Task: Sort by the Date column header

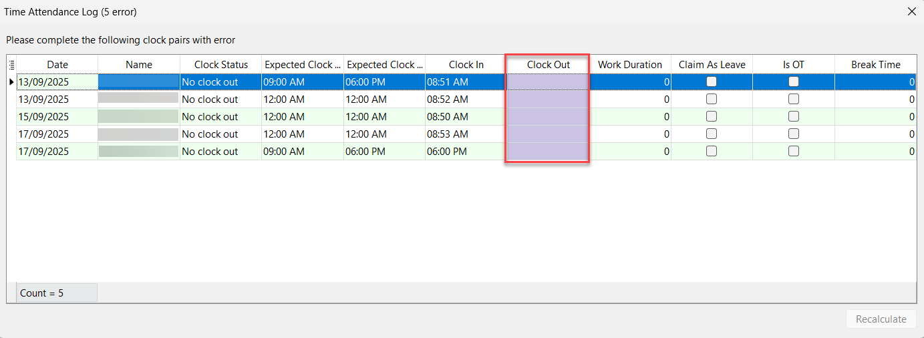Action: tap(57, 65)
